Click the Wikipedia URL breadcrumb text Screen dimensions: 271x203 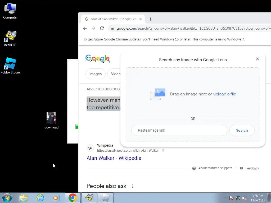tap(128, 151)
